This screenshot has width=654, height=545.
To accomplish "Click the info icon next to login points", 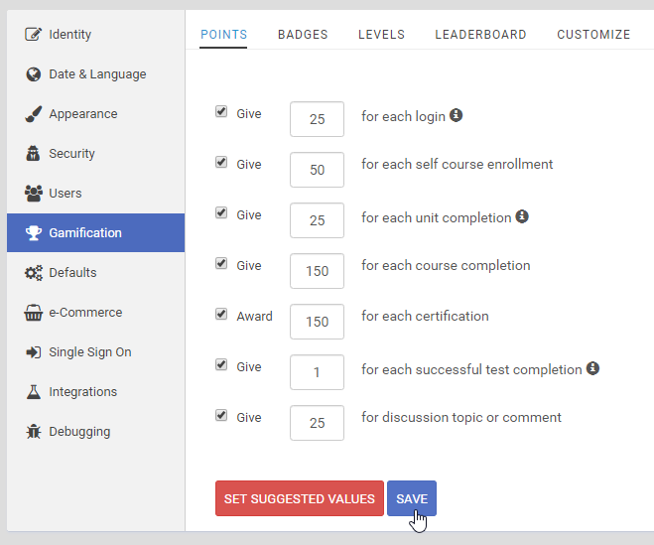I will tap(456, 115).
